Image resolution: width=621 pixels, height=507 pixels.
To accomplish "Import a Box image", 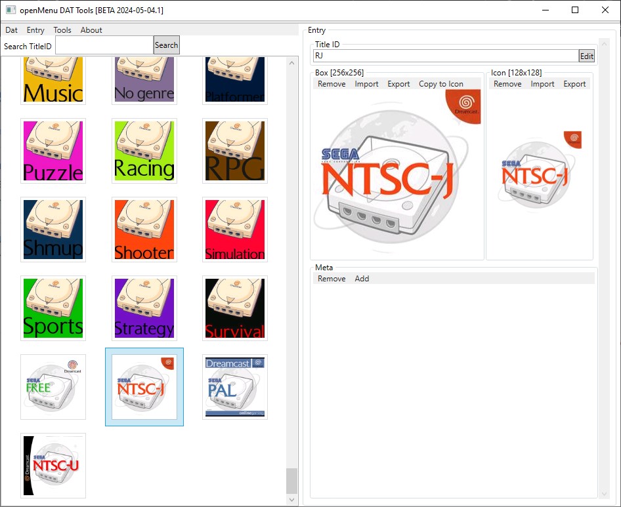I will (x=366, y=84).
